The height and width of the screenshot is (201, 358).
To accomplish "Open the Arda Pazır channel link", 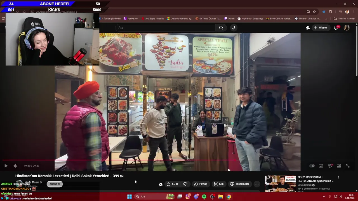I will 32,182.
